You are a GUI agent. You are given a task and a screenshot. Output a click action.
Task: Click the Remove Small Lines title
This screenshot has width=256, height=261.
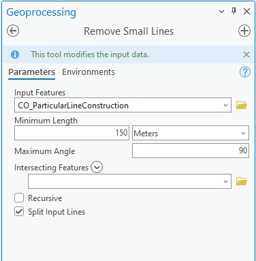coord(129,31)
